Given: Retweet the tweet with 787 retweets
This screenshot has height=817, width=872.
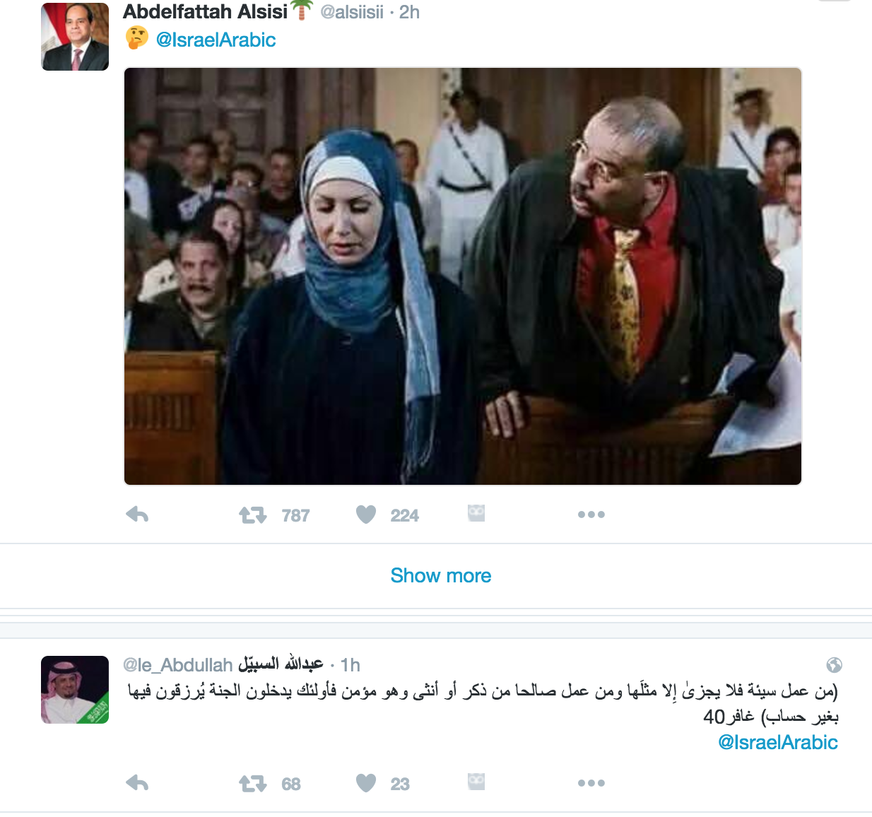Looking at the screenshot, I should [x=253, y=515].
